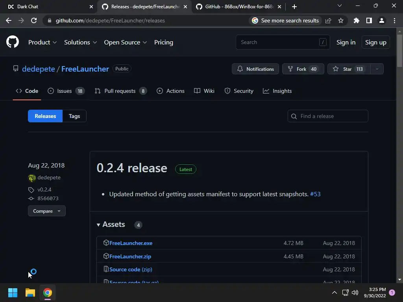Click the commit icon beside 8566073

[31, 199]
